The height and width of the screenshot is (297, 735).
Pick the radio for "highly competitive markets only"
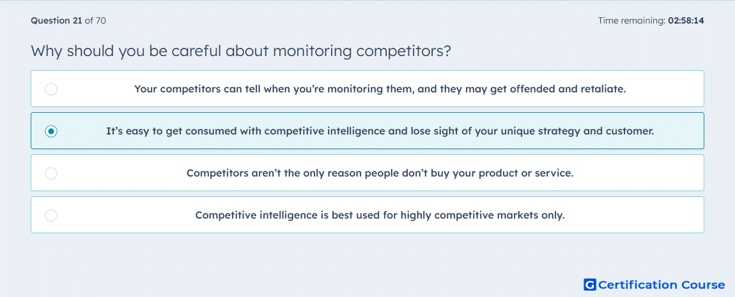coord(51,215)
